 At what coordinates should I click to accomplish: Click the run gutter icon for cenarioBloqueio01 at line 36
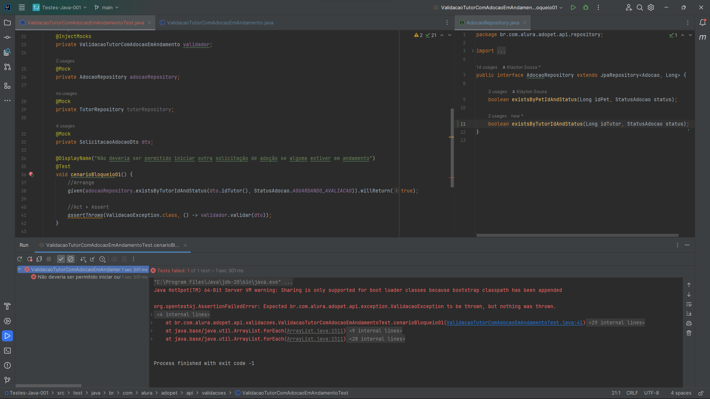click(x=31, y=174)
